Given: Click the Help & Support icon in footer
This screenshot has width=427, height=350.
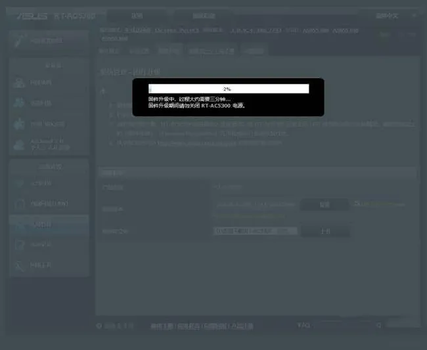Looking at the screenshot, I should click(x=99, y=326).
